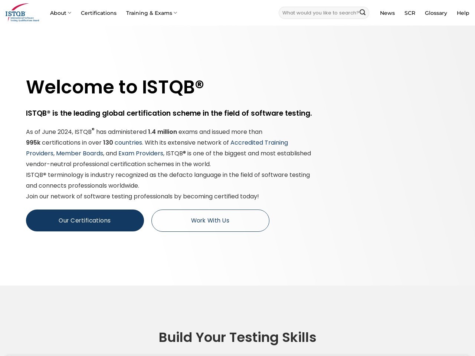Click the Welcome to ISTQB heading
The height and width of the screenshot is (356, 475).
[115, 87]
